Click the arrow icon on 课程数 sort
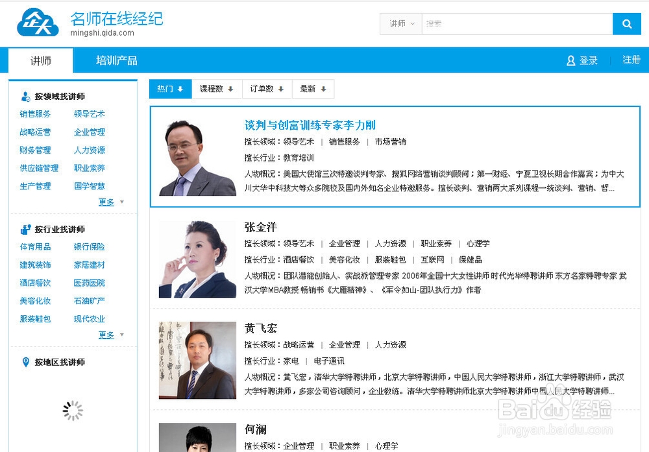This screenshot has width=649, height=452. pyautogui.click(x=230, y=89)
